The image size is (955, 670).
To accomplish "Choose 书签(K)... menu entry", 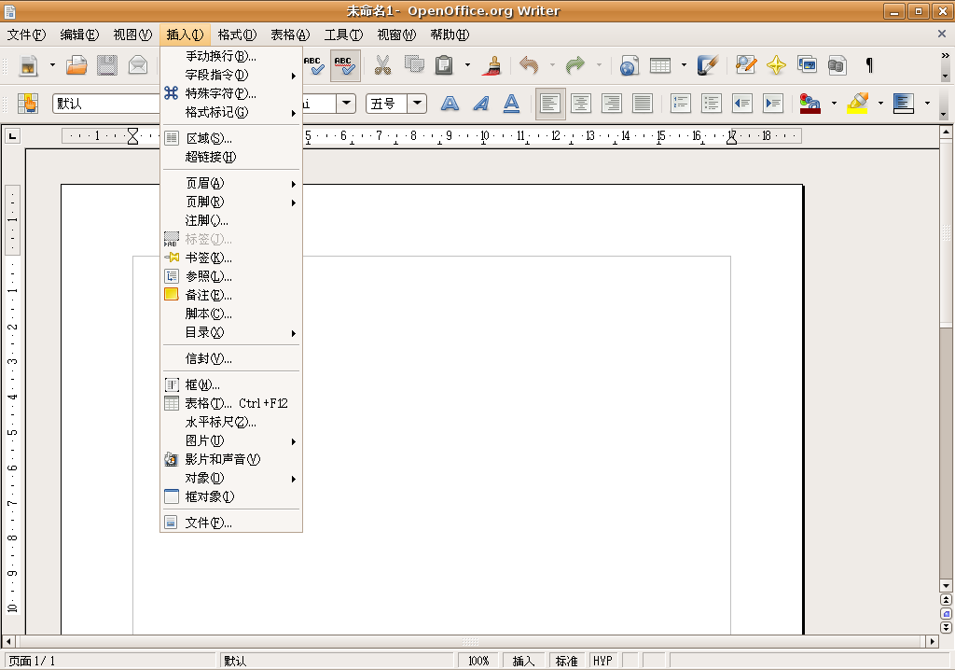I will click(x=231, y=258).
